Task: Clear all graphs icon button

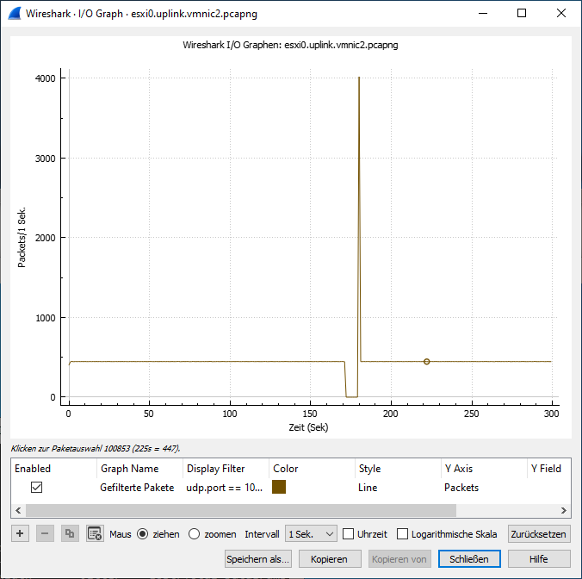Action: pos(95,533)
